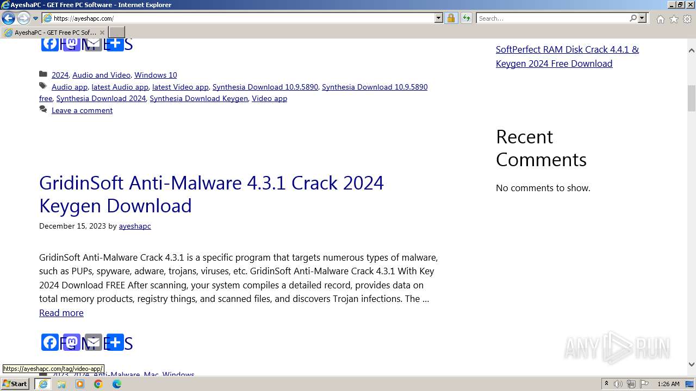This screenshot has height=391, width=696.
Task: Open the ayeshapc author link
Action: coord(135,226)
